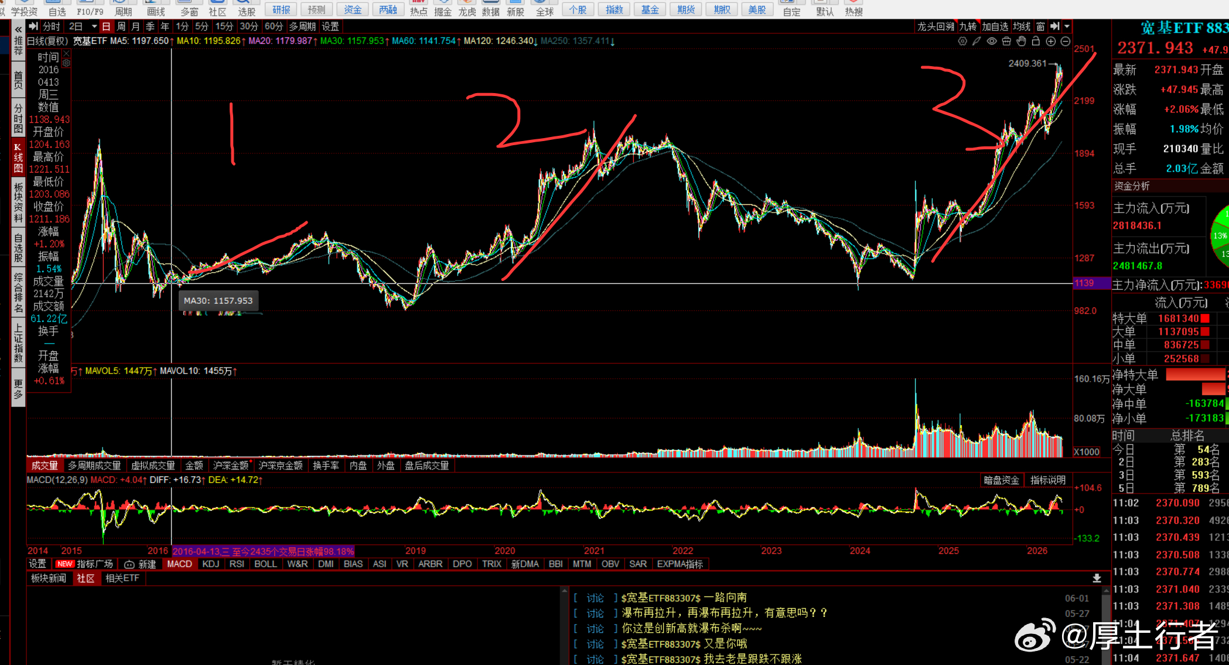Open the 指标说明 link on MACD panel
This screenshot has height=665, width=1229.
[1048, 480]
